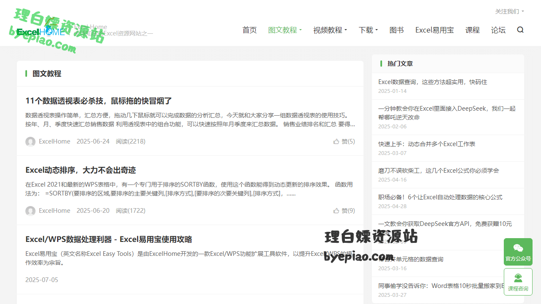The height and width of the screenshot is (304, 541).
Task: Click thumbs-up icon on Excel动态排序 article
Action: coord(336,211)
